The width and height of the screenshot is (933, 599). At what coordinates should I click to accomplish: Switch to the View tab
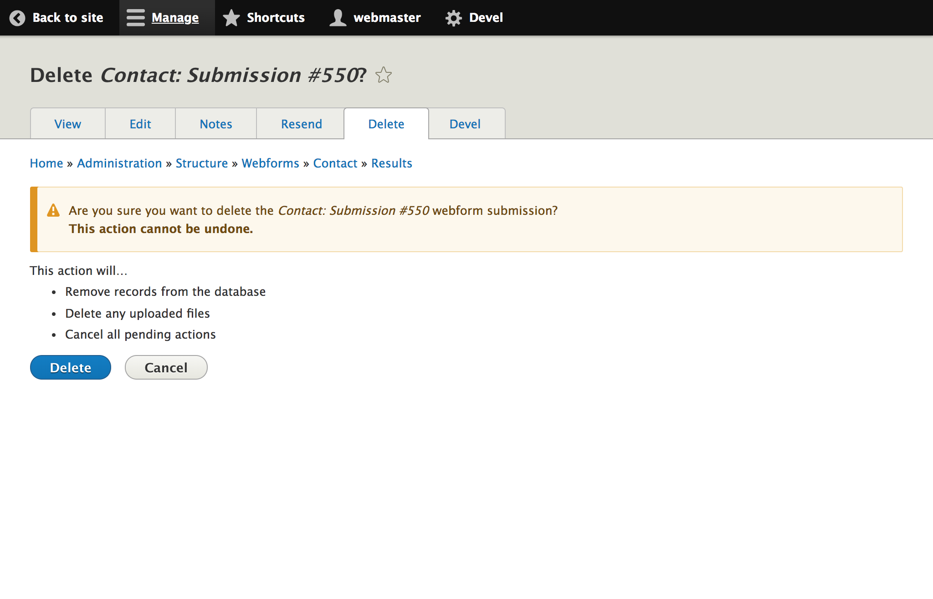(x=67, y=123)
